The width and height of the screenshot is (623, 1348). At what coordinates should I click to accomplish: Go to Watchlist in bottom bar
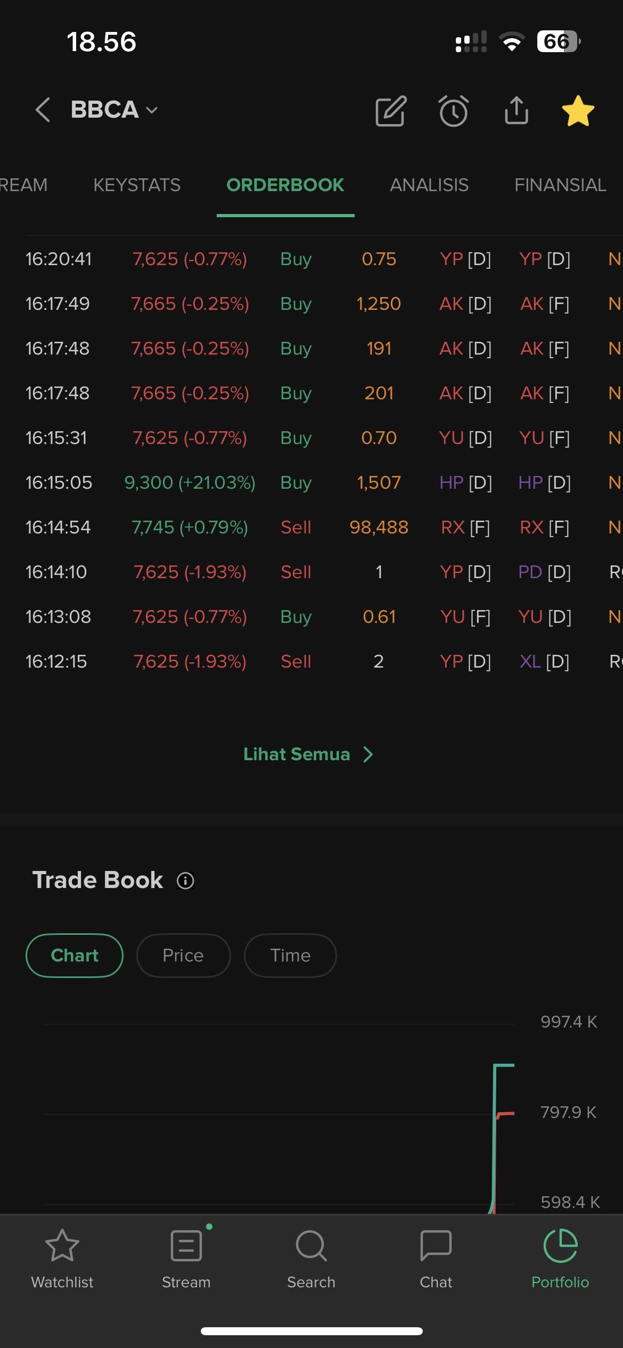pos(62,1257)
